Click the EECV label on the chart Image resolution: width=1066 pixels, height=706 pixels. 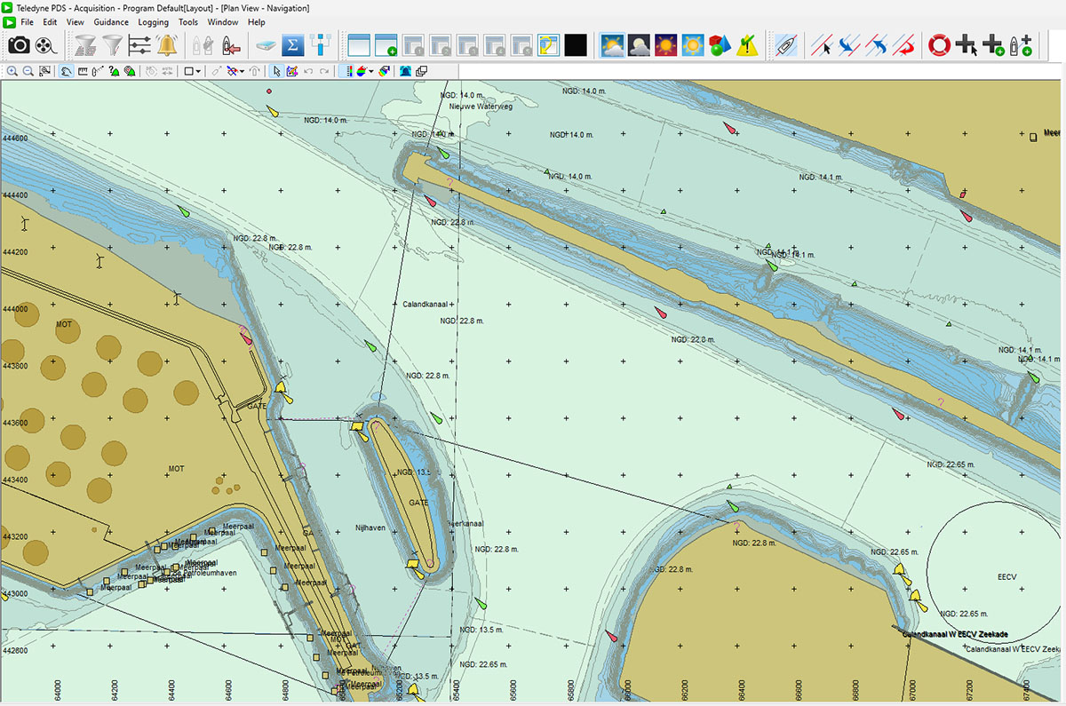tap(1006, 577)
